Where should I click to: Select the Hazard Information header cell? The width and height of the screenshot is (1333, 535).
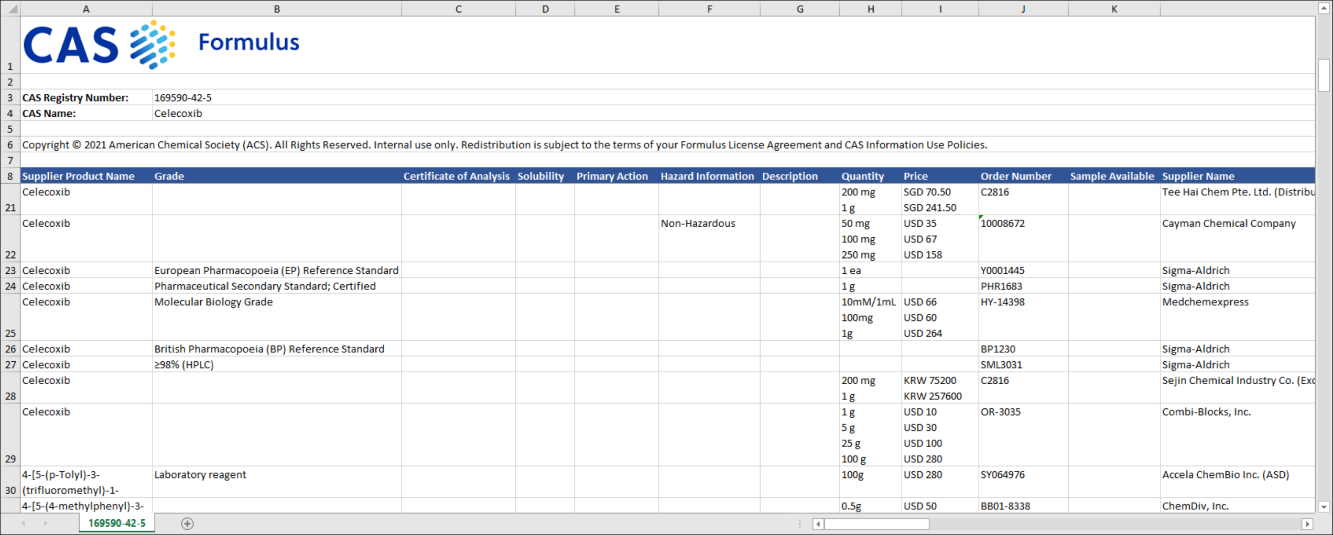(709, 176)
